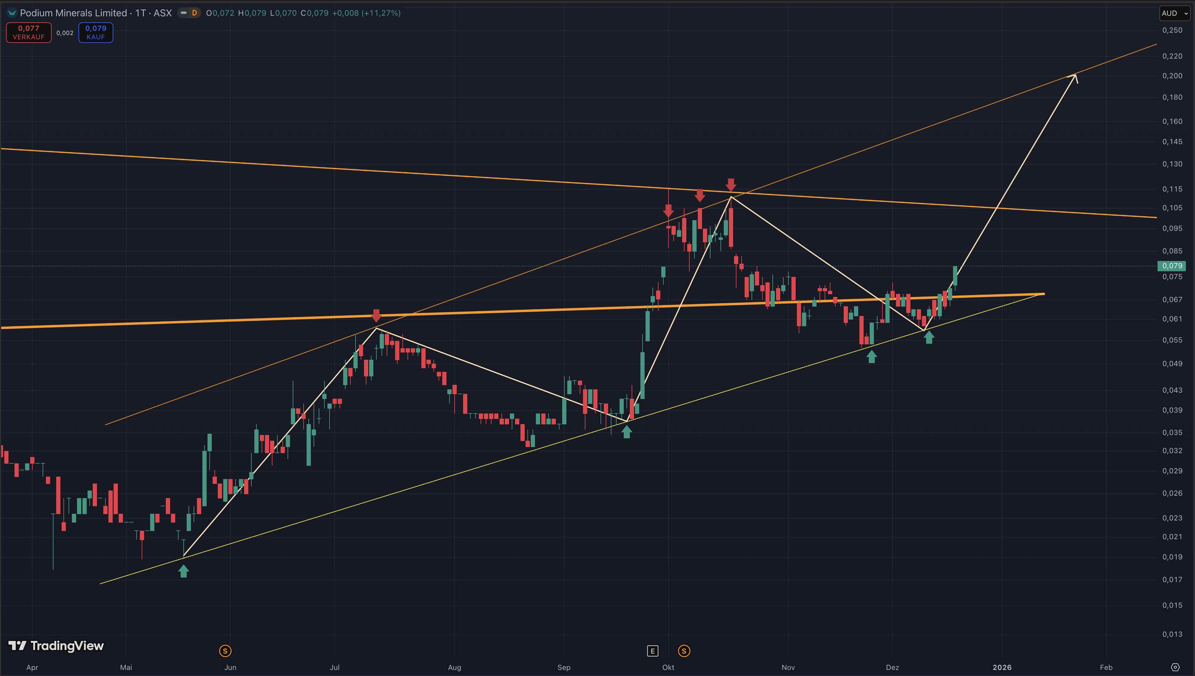Click the E earnings marker near Okt
The width and height of the screenshot is (1195, 676).
[652, 651]
